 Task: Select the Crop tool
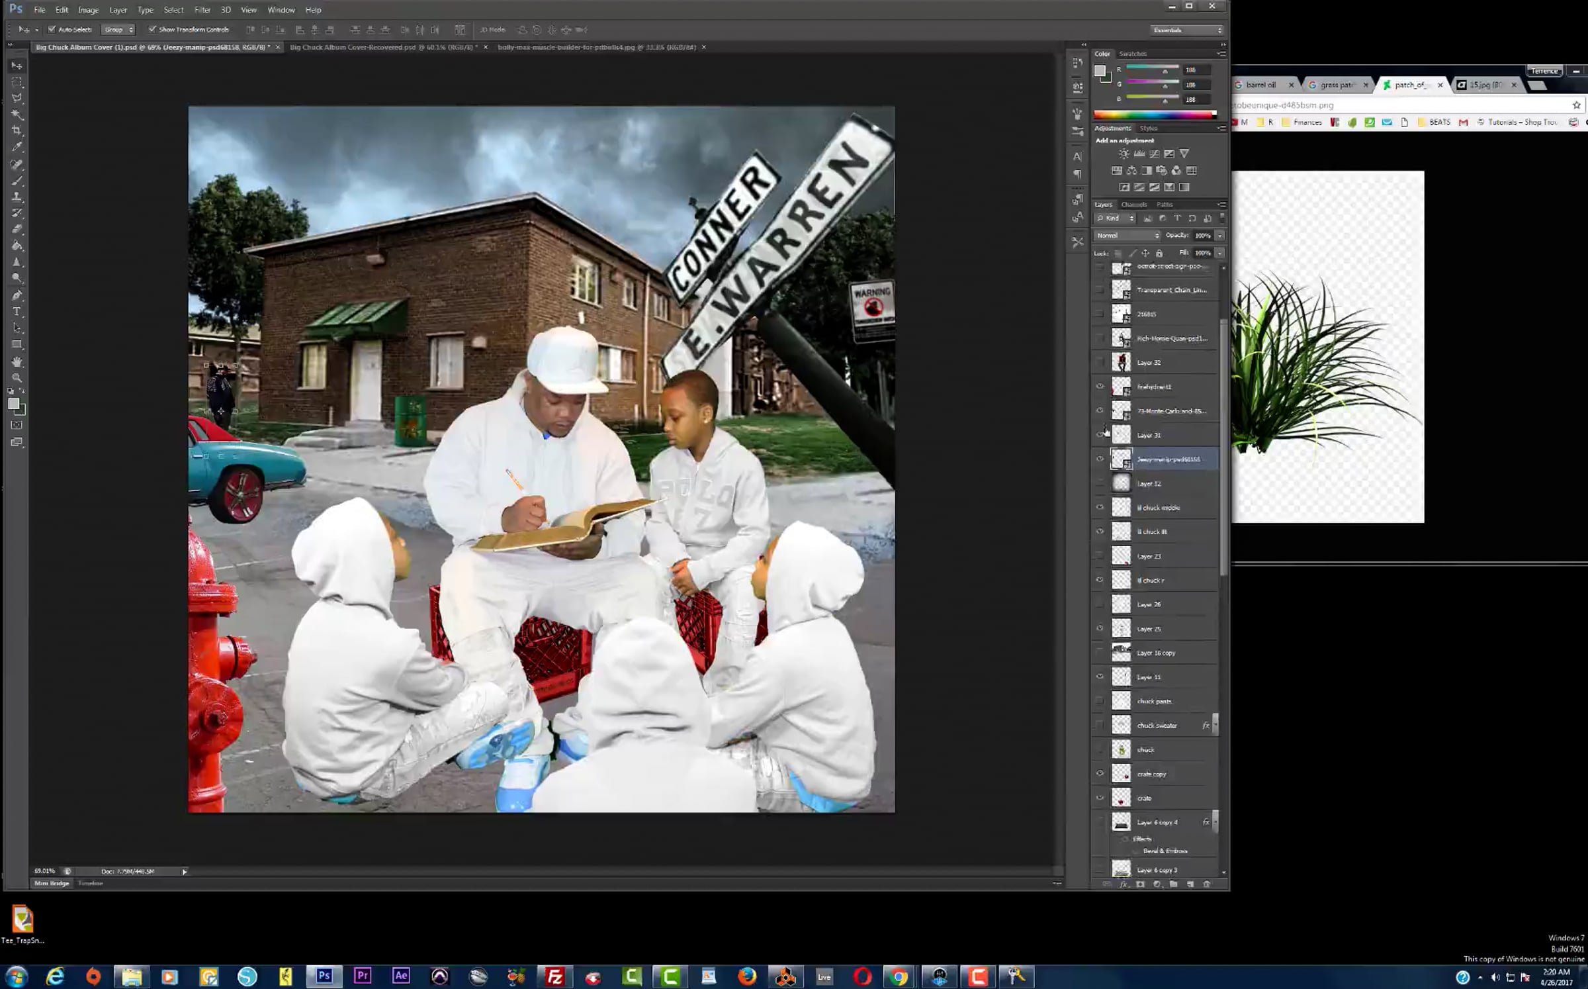pyautogui.click(x=17, y=130)
